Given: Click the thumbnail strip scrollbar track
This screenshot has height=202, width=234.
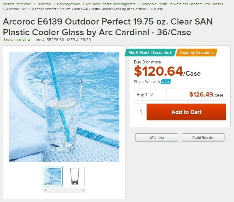Looking at the screenshot, I should pyautogui.click(x=64, y=190).
